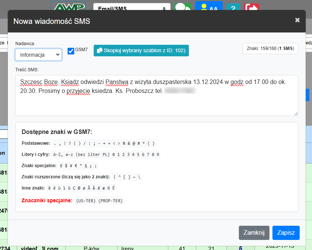Click Zapisz to save the SMS
The width and height of the screenshot is (312, 250).
tap(286, 232)
